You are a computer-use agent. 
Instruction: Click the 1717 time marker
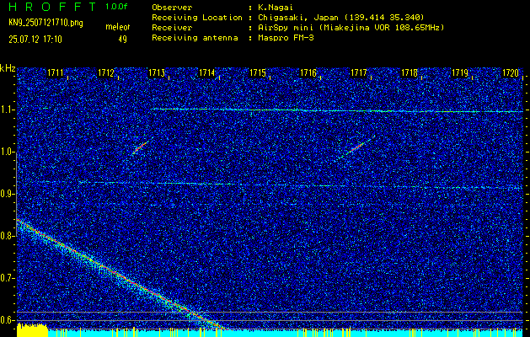point(359,72)
